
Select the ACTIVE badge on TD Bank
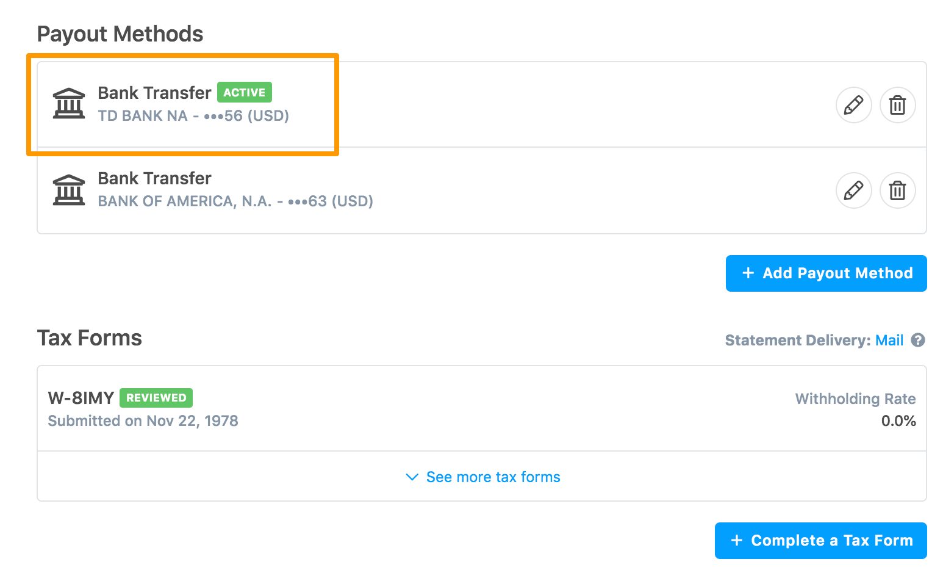click(245, 93)
